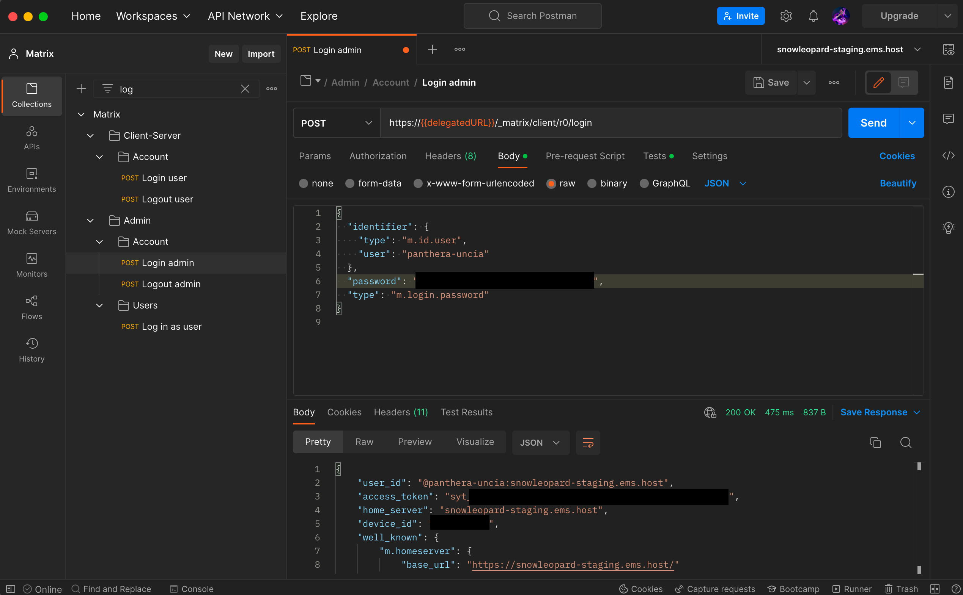This screenshot has height=595, width=963.
Task: Open the Environments sidebar panel
Action: pos(31,180)
